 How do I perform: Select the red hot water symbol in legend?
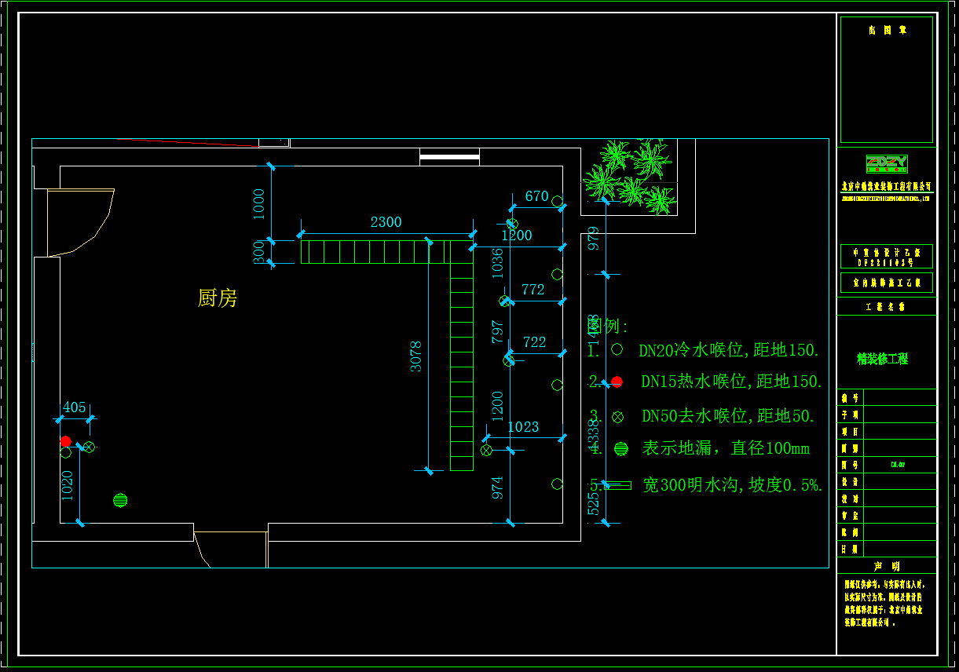point(617,382)
